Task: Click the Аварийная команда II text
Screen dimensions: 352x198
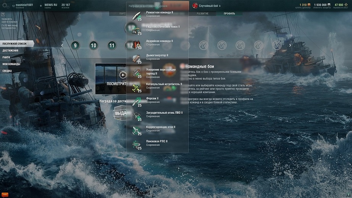Action: [x=159, y=41]
